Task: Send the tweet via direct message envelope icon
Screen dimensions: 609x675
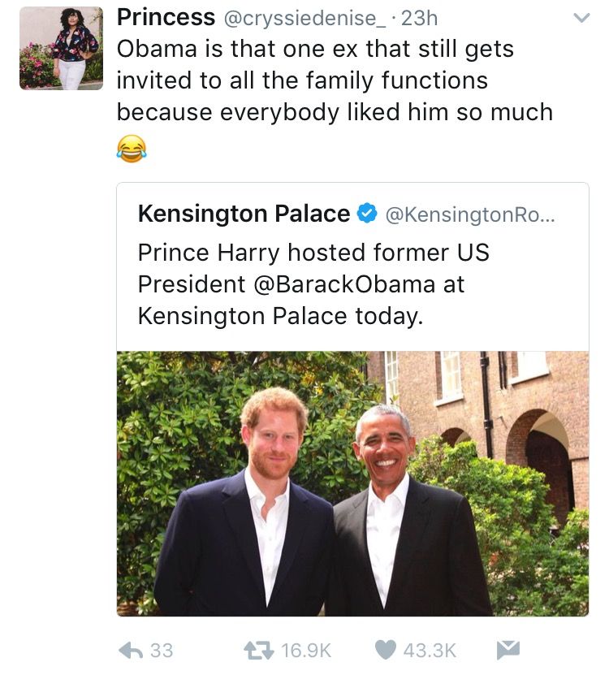Action: coord(508,650)
